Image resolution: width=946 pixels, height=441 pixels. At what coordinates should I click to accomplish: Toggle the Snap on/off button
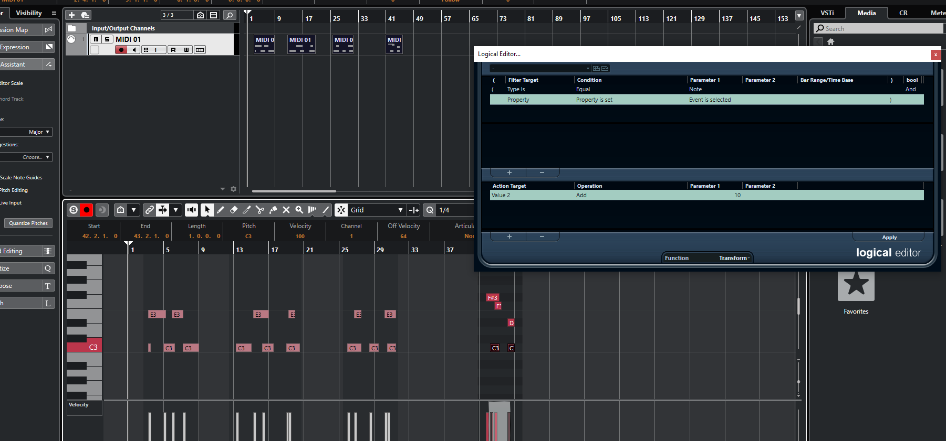coord(341,210)
